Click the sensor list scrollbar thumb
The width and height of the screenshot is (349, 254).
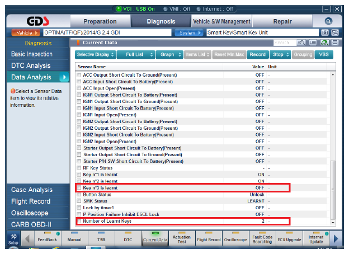[333, 190]
